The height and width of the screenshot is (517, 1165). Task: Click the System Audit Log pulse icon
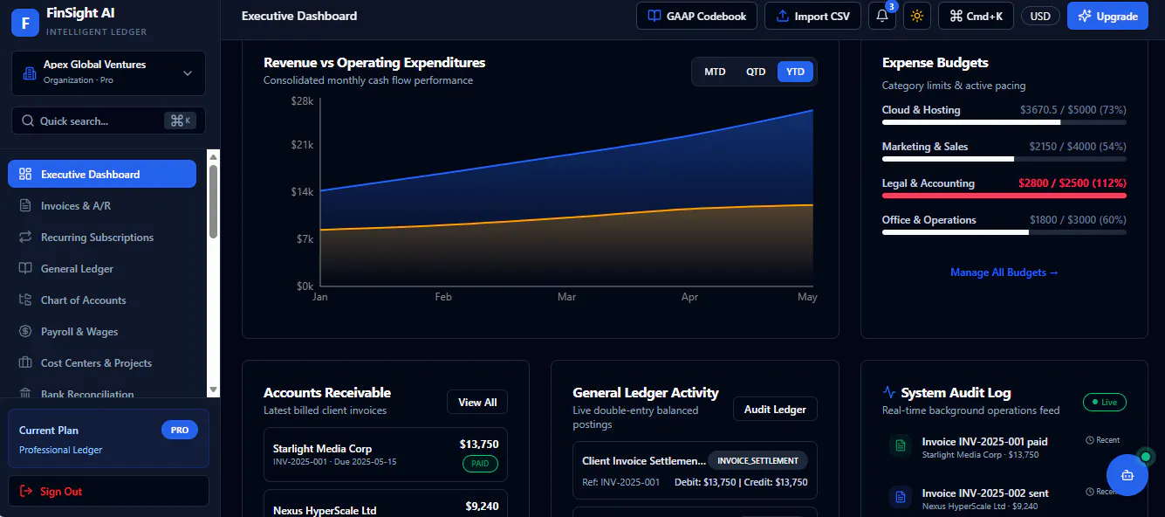(x=889, y=393)
